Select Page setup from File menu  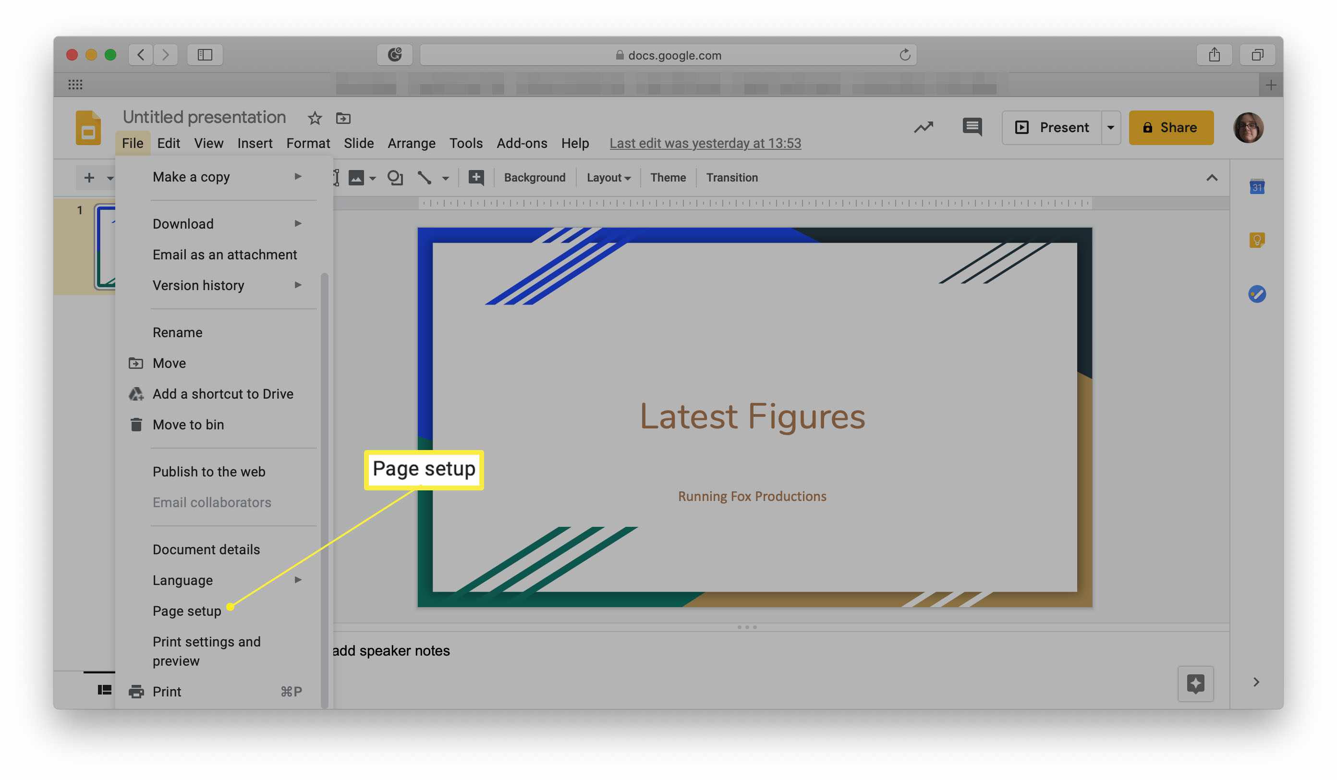tap(186, 611)
